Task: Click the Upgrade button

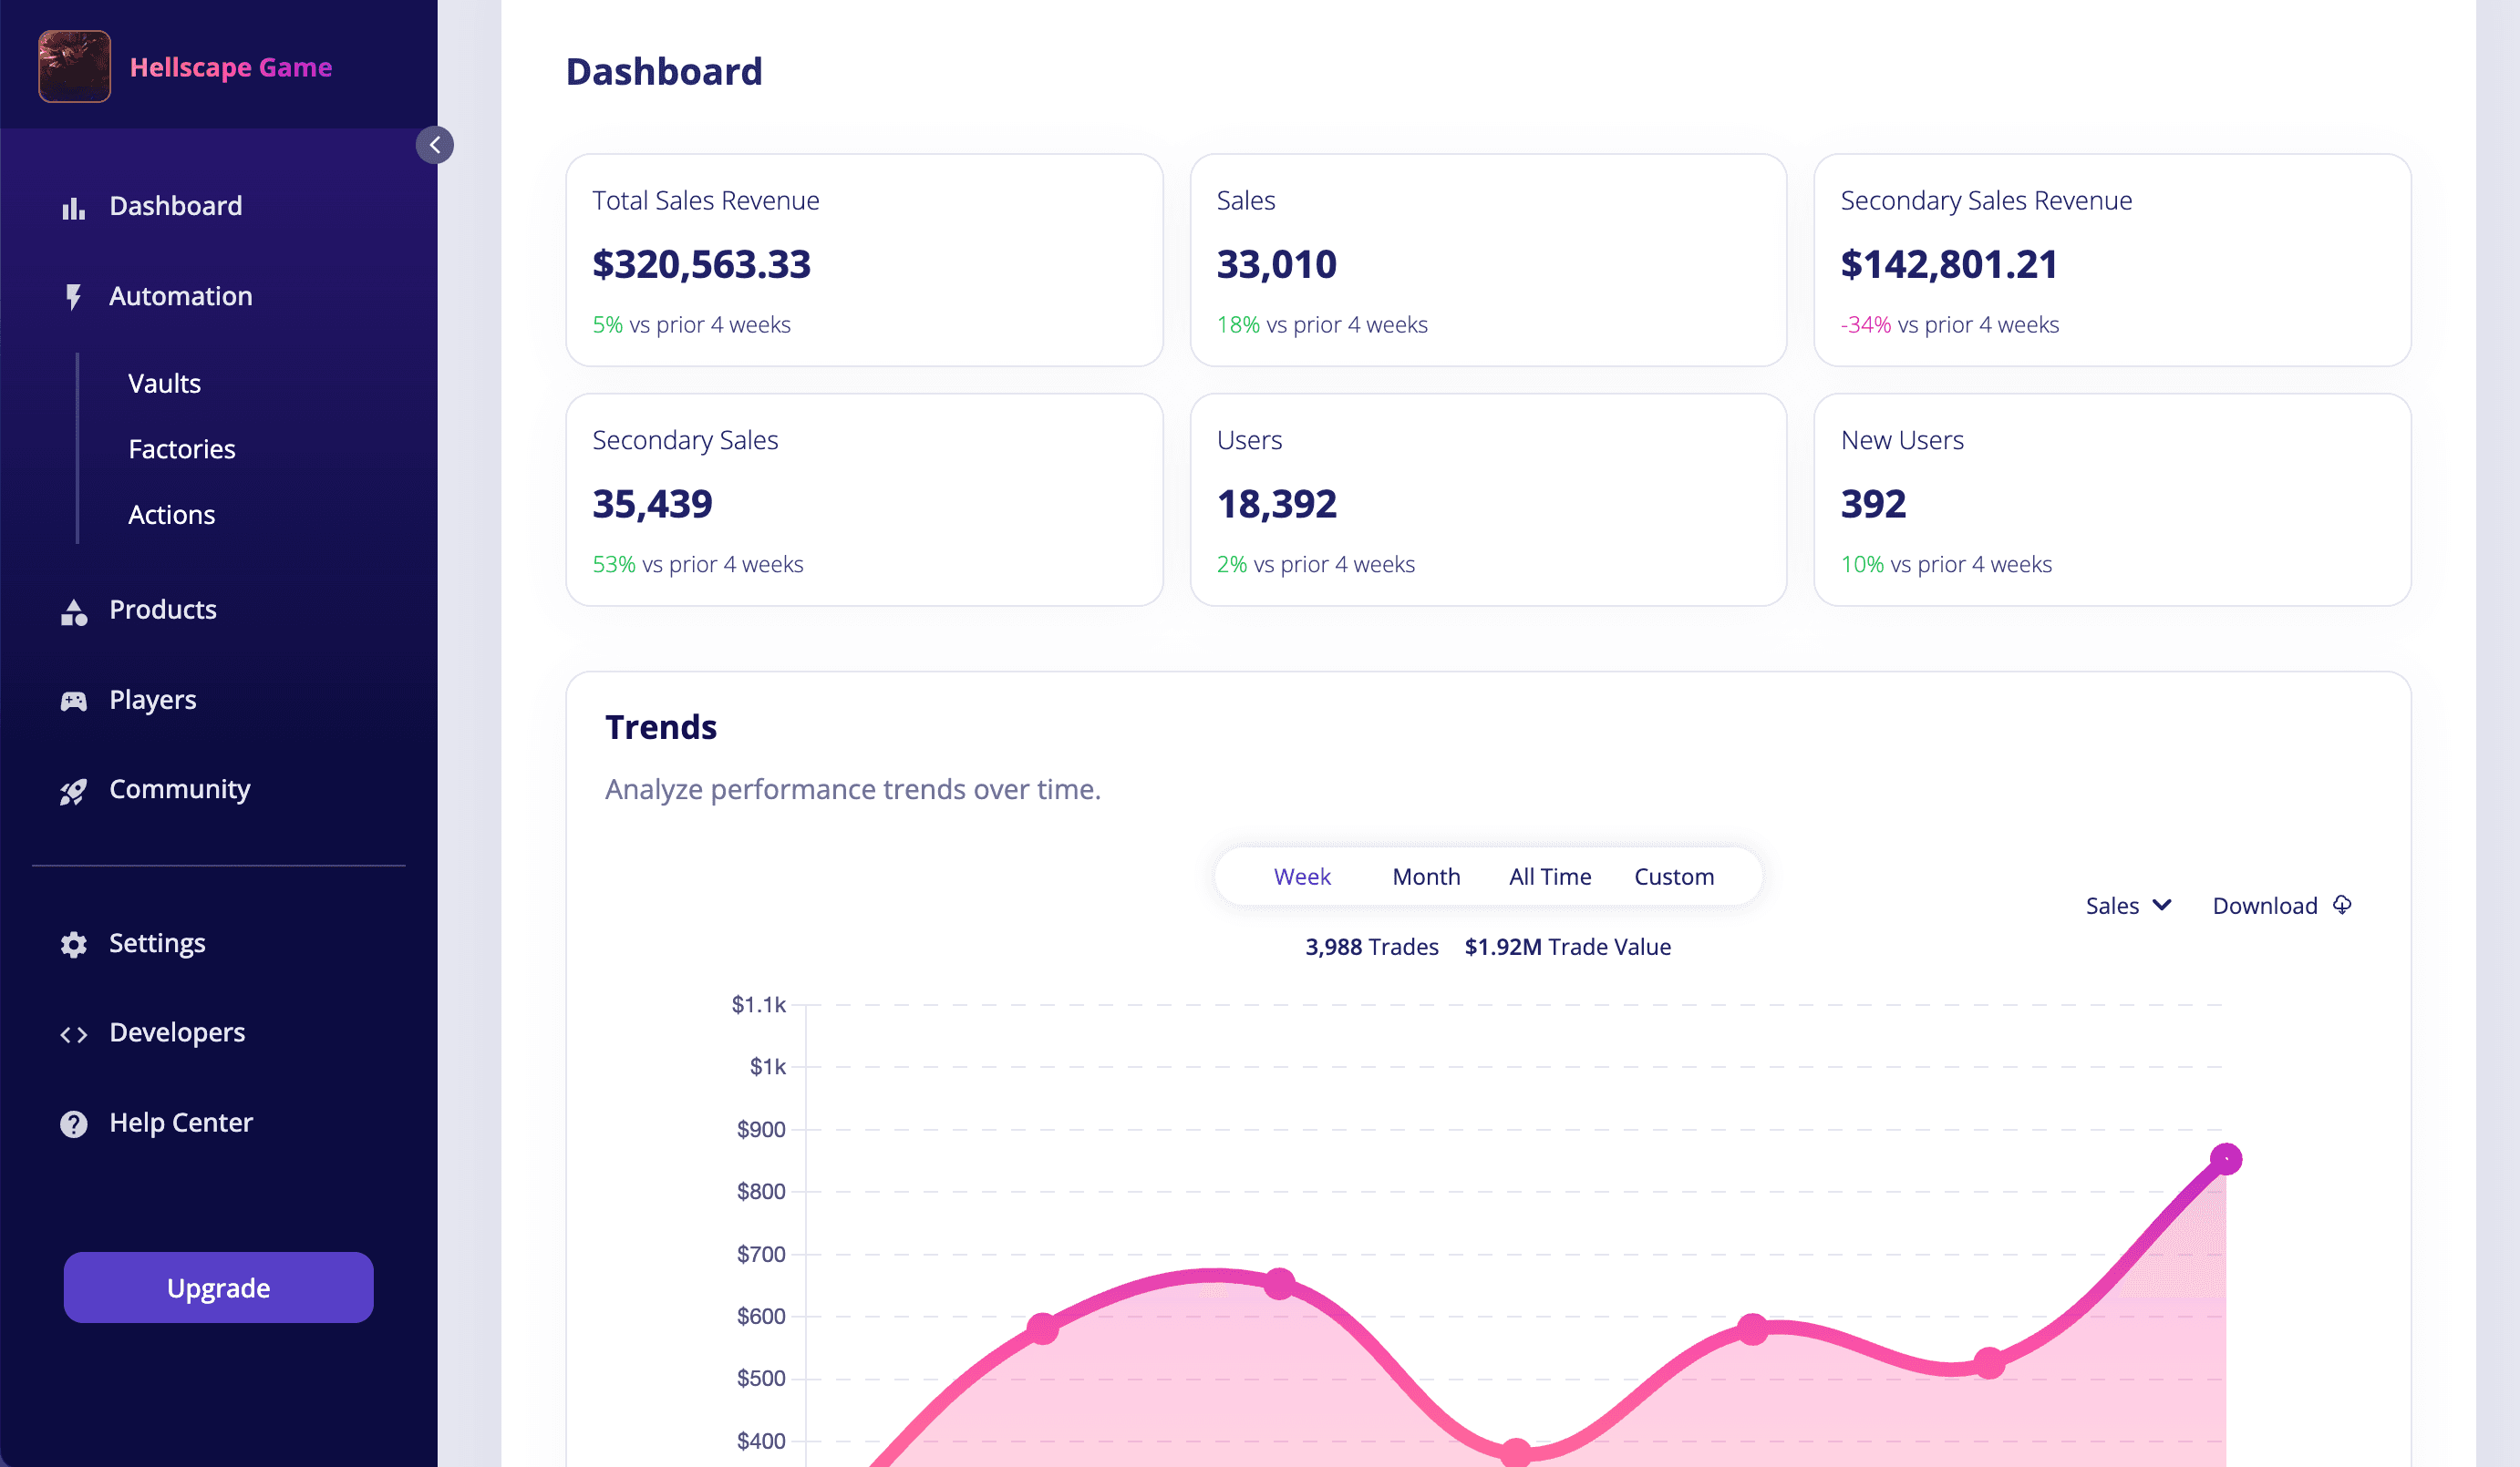Action: coord(219,1287)
